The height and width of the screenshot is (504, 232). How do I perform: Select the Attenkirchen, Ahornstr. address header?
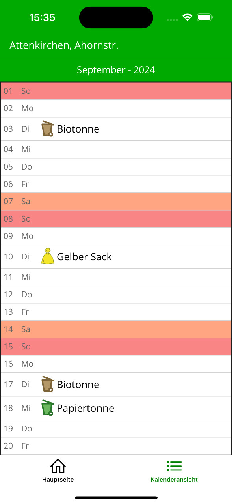tap(64, 45)
